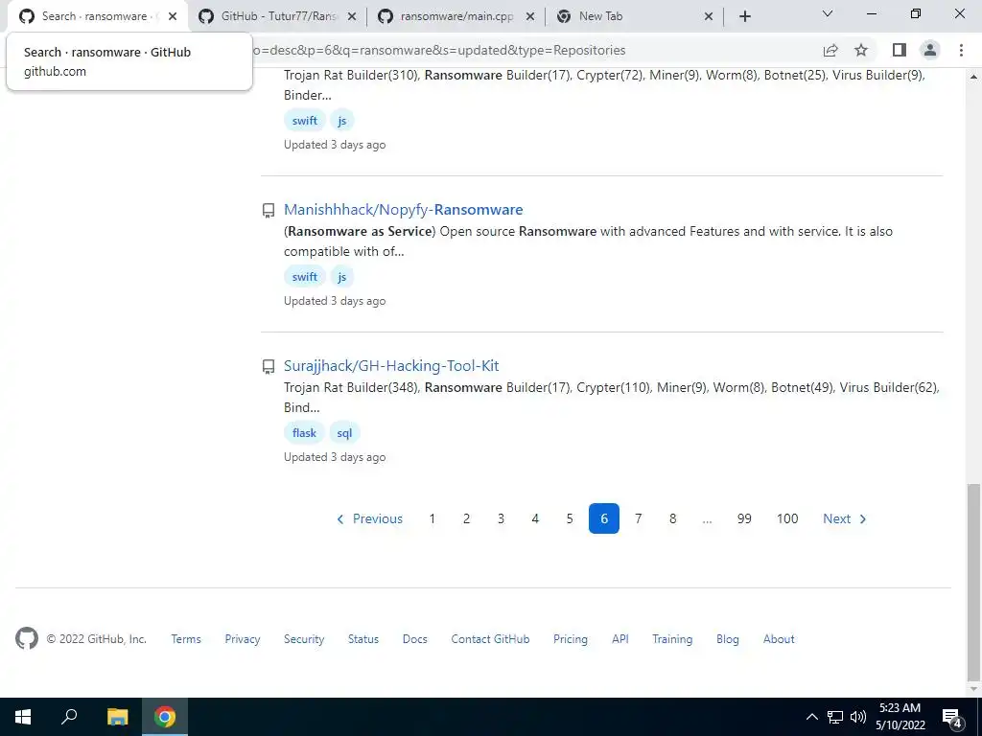The image size is (982, 736).
Task: Show hidden system tray icons chevron
Action: 811,717
